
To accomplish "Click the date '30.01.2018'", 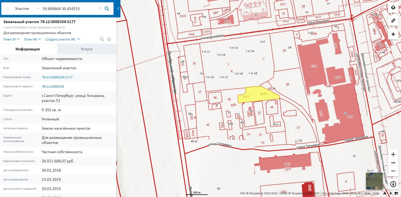I will click(51, 170).
